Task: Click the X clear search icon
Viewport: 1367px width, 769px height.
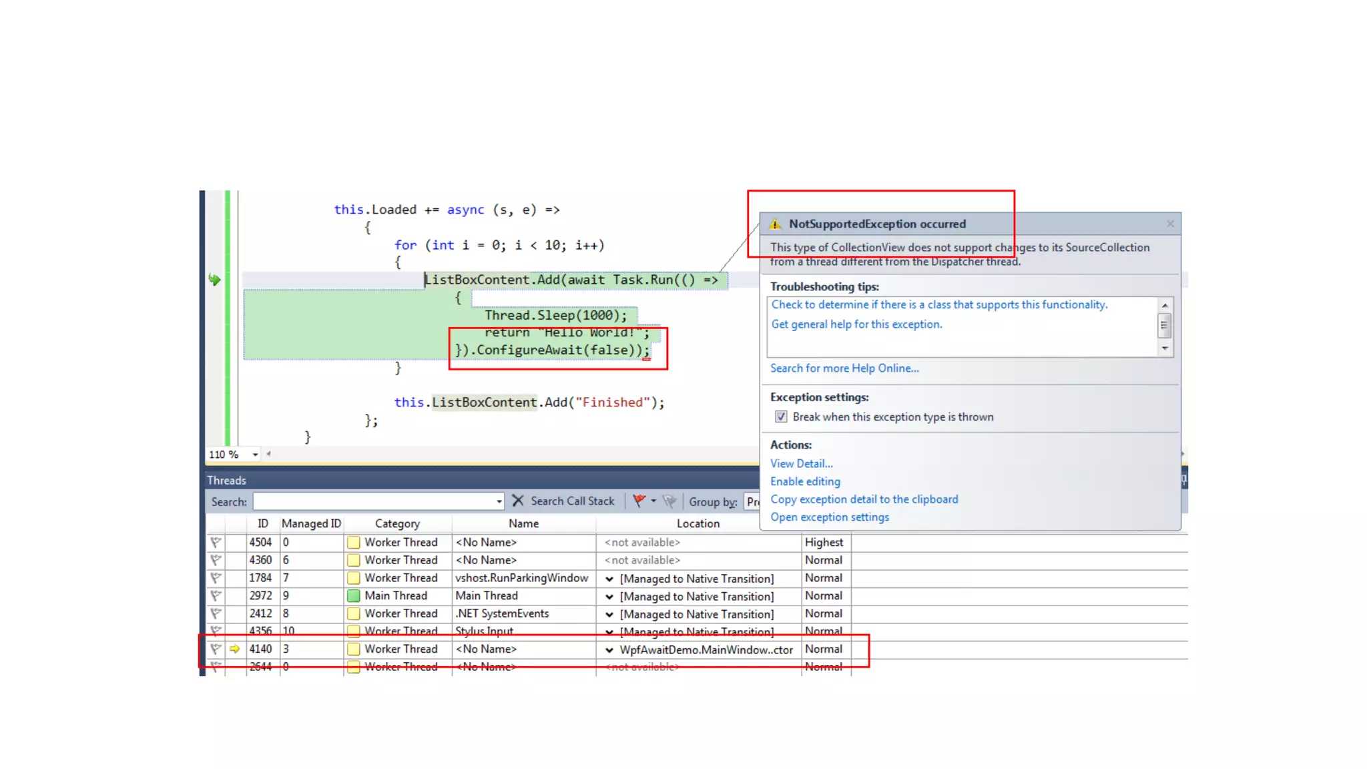Action: [518, 501]
